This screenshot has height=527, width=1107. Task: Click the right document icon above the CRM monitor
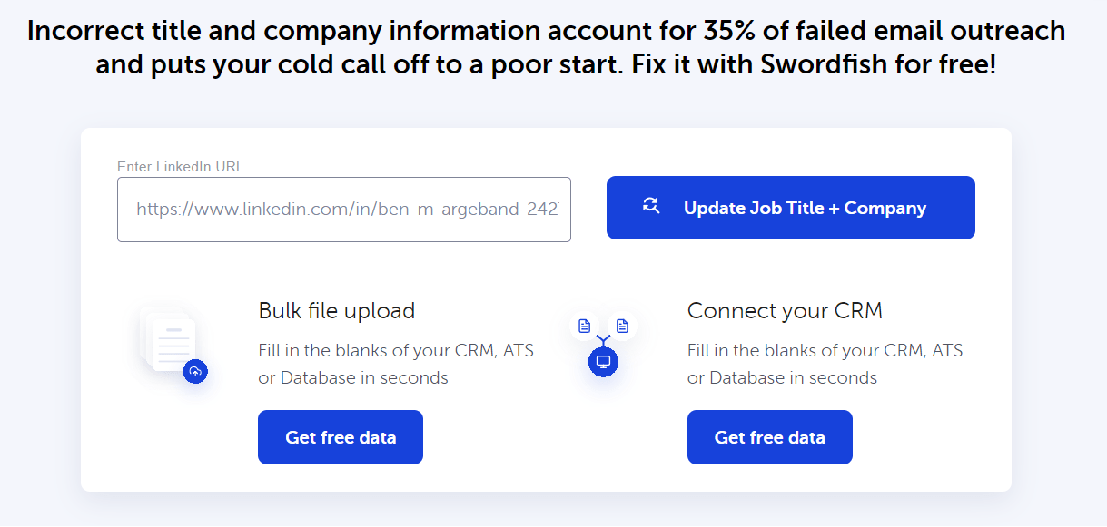coord(622,325)
